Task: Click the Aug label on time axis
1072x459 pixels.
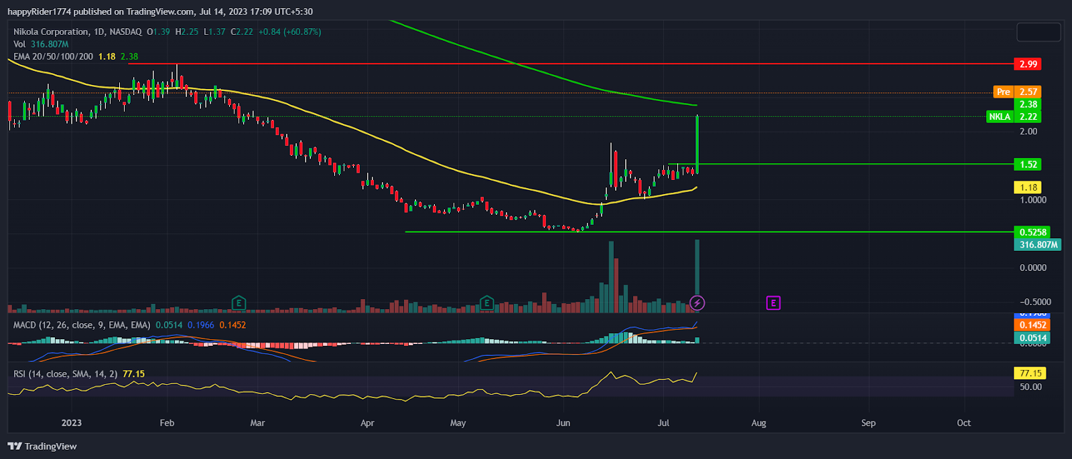Action: tap(758, 423)
